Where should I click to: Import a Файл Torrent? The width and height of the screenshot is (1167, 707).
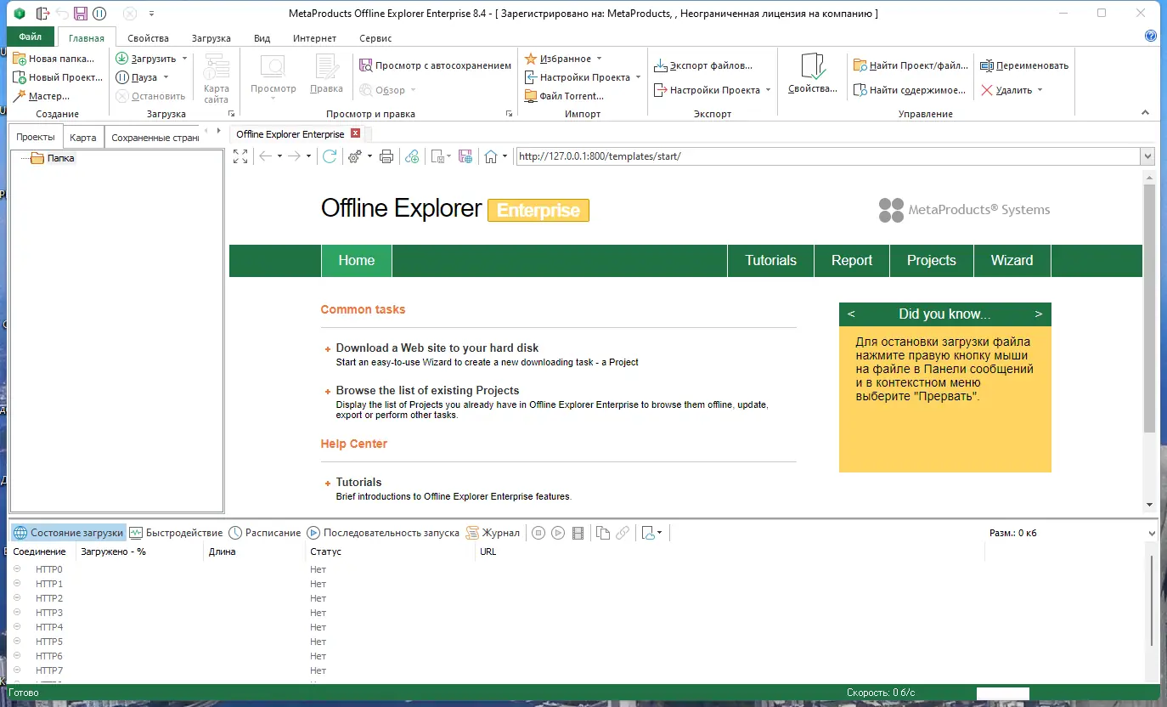(564, 96)
